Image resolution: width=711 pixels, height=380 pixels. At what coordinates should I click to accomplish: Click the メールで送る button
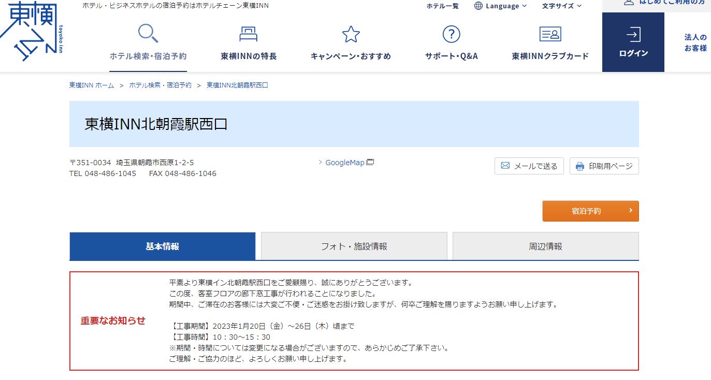point(529,166)
